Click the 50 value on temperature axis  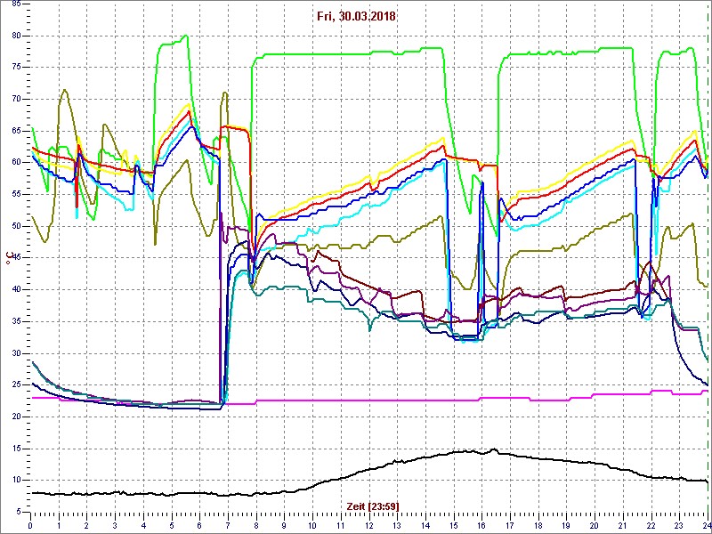[x=14, y=226]
